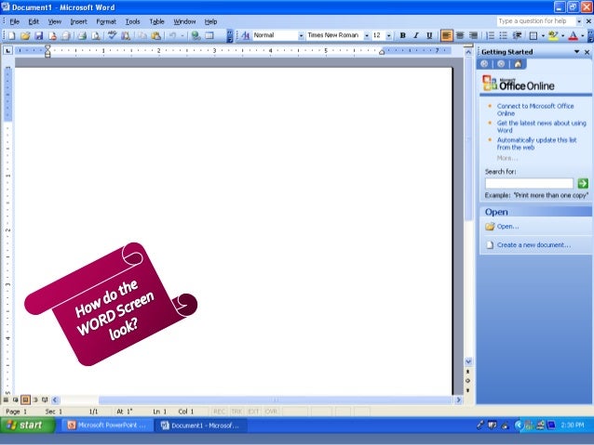Click the red Font Color button
The width and height of the screenshot is (594, 445).
pyautogui.click(x=574, y=35)
